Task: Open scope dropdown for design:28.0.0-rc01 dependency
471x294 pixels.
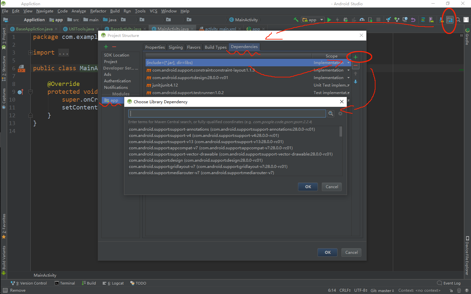Action: [x=348, y=78]
